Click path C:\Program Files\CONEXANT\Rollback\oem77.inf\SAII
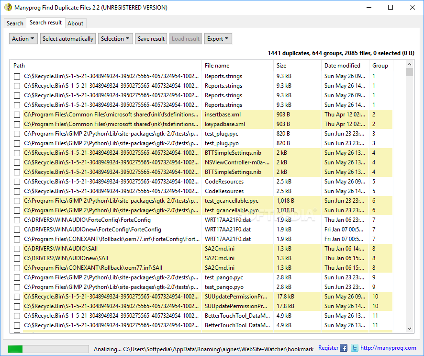 (x=93, y=268)
